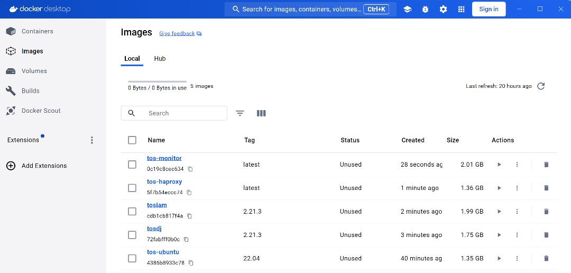Switch to the Hub tab
This screenshot has height=273, width=571.
(x=160, y=58)
